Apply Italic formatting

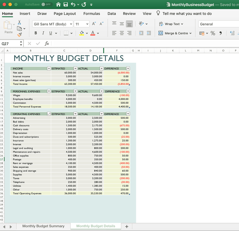[x=43, y=33]
